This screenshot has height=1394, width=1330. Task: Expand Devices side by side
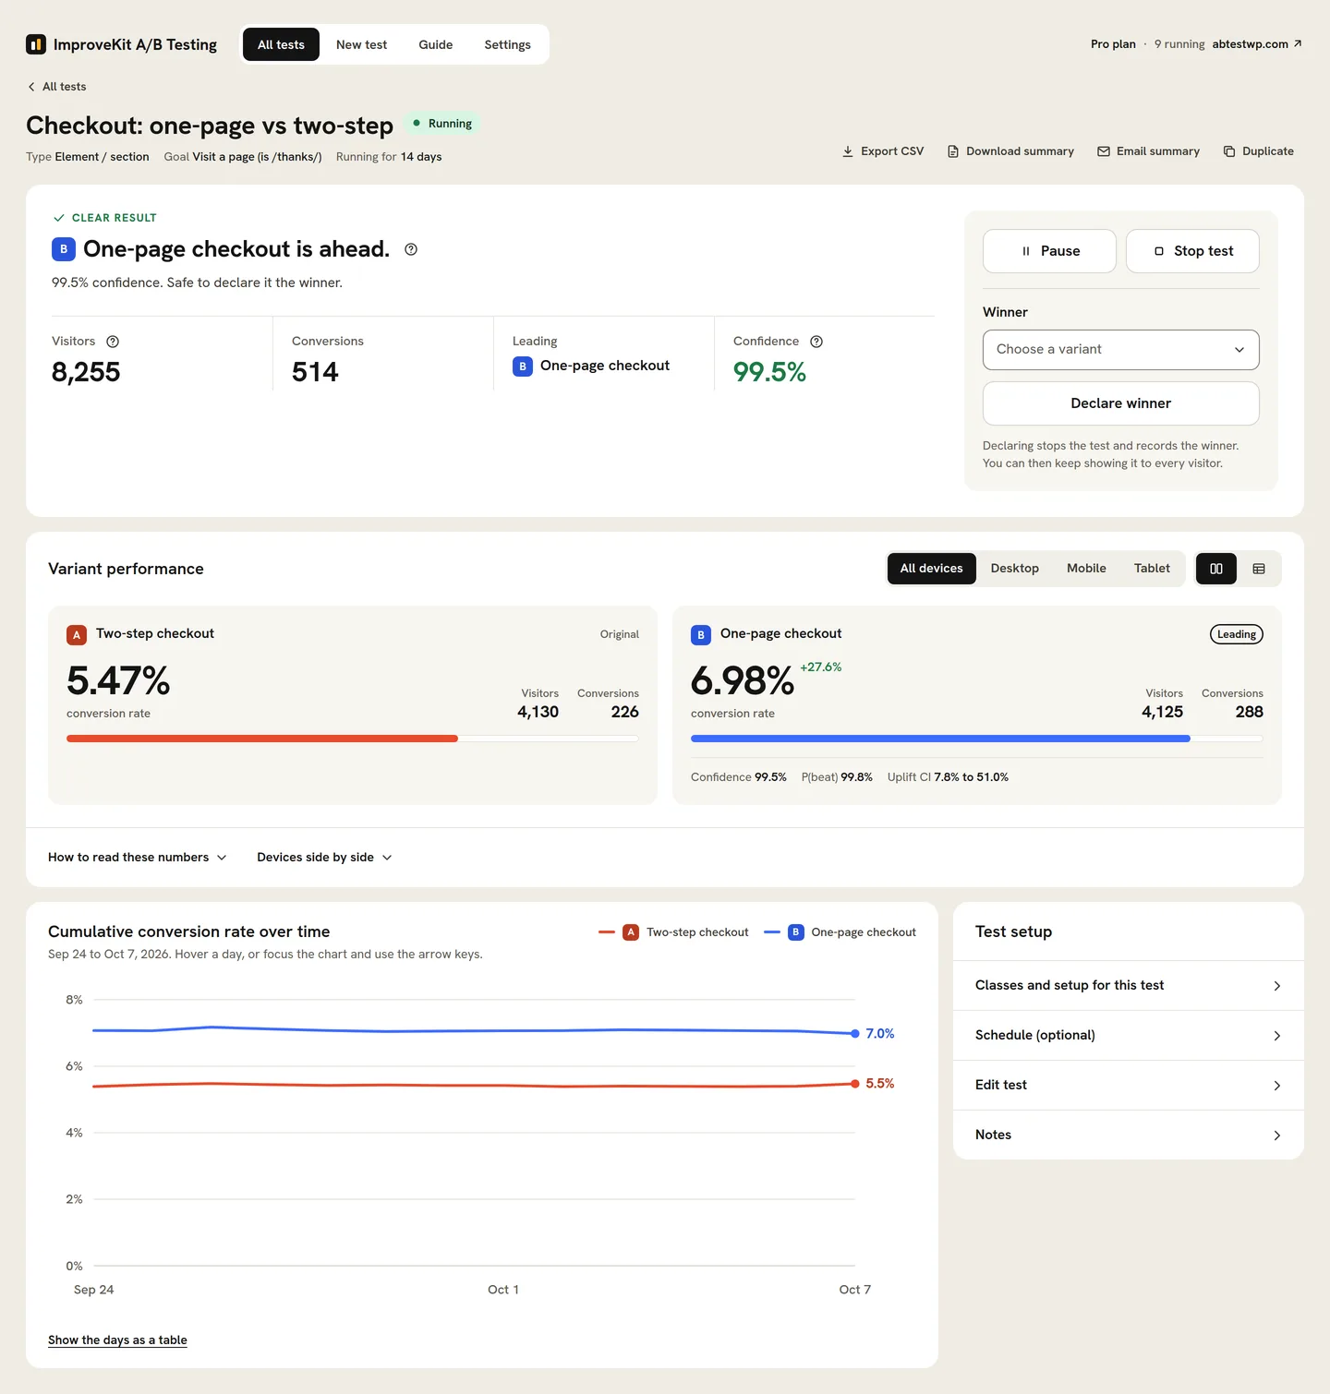point(324,858)
